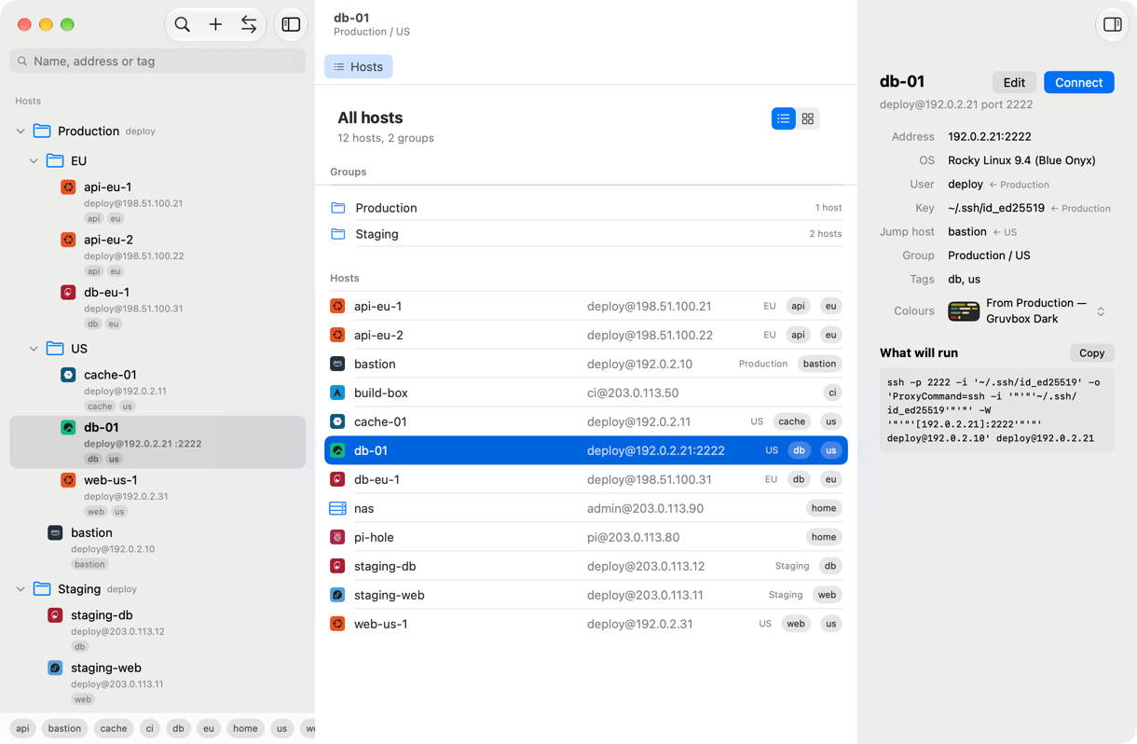Click the ~/.ssh/id_ed25519 Key value

(x=996, y=209)
